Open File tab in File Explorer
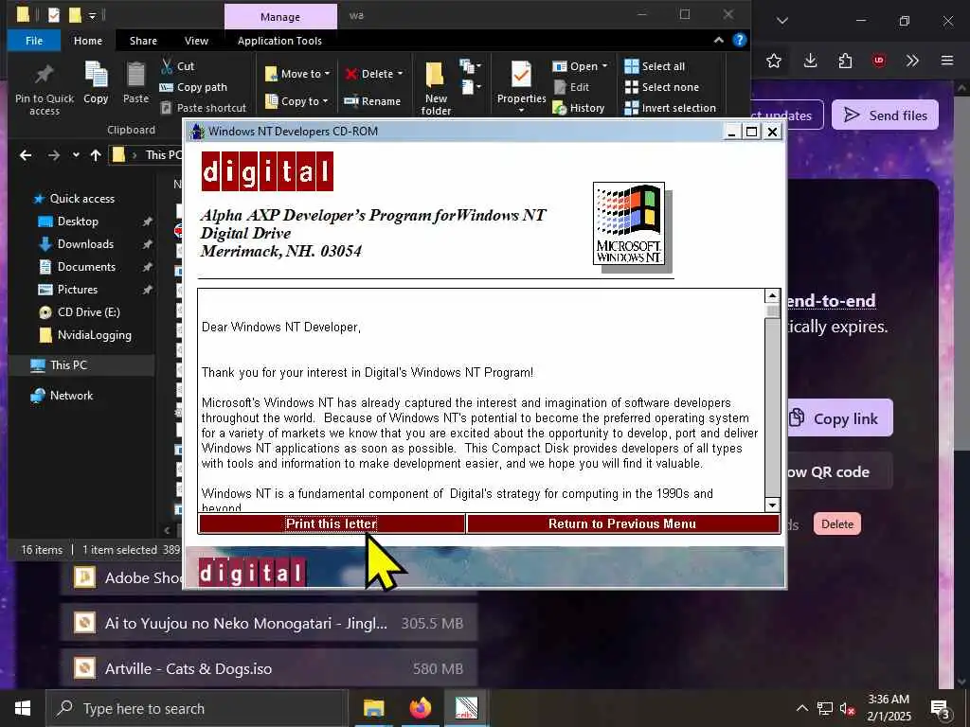Screen dimensions: 970x727 point(34,41)
